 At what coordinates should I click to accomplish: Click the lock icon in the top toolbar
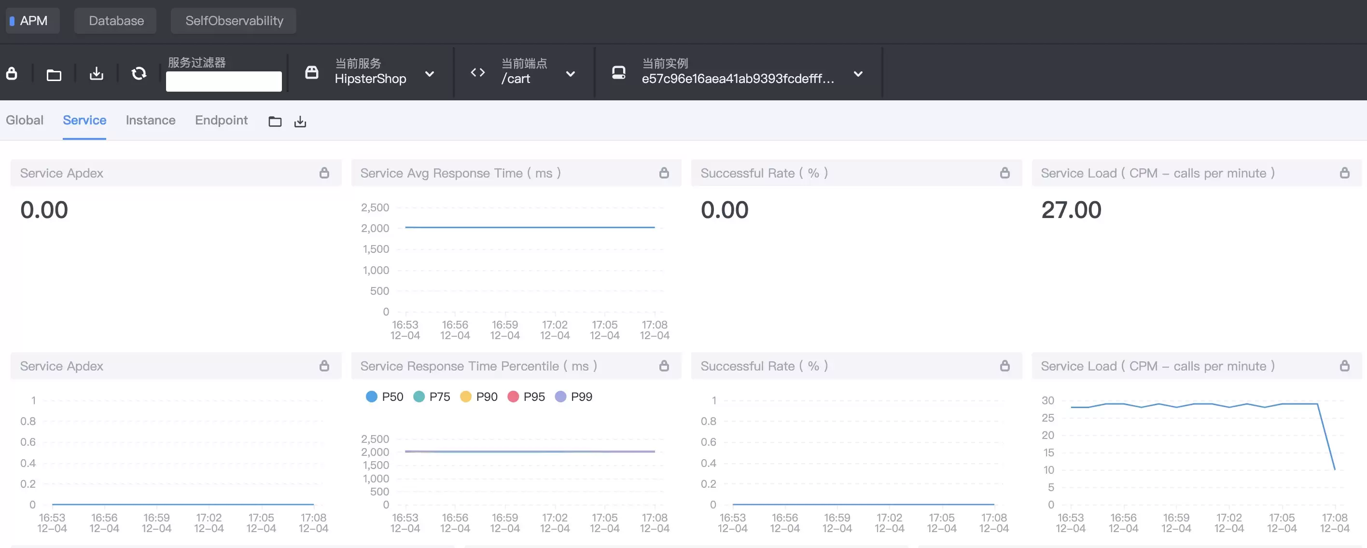click(x=12, y=73)
